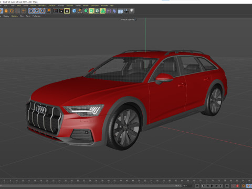This screenshot has width=252, height=189.
Task: Go to end of animation
Action: tap(227, 186)
